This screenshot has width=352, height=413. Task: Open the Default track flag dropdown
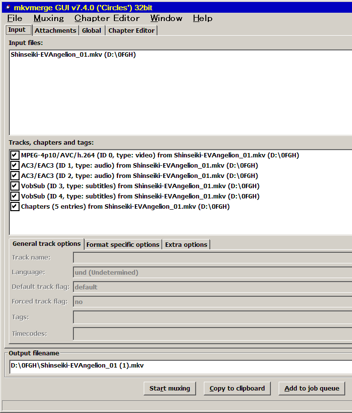[x=212, y=287]
